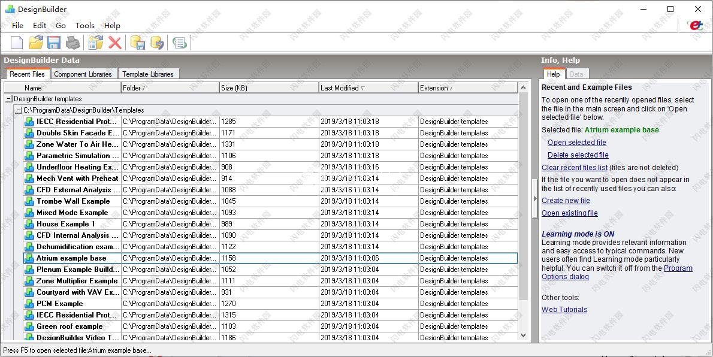The image size is (713, 357).
Task: Click the date cell '2019/3/18 11:03:06'
Action: (368, 258)
